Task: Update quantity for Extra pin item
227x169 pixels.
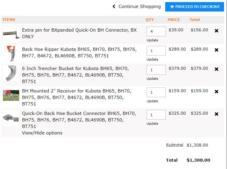Action: click(152, 40)
